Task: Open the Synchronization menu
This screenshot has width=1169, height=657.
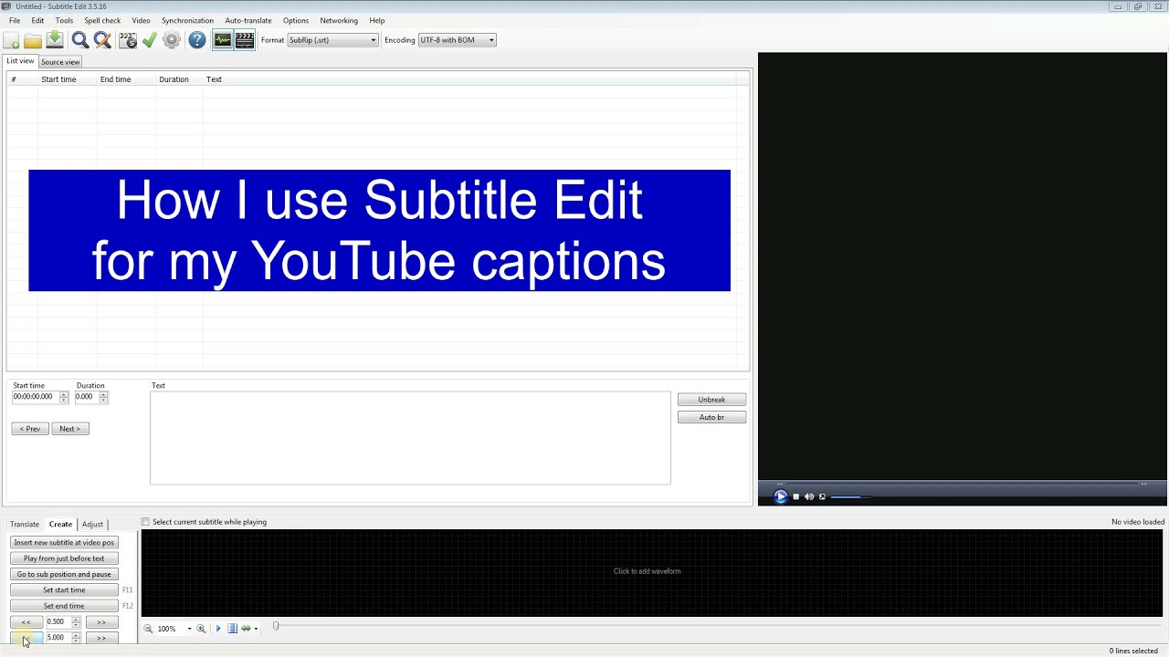Action: click(187, 20)
